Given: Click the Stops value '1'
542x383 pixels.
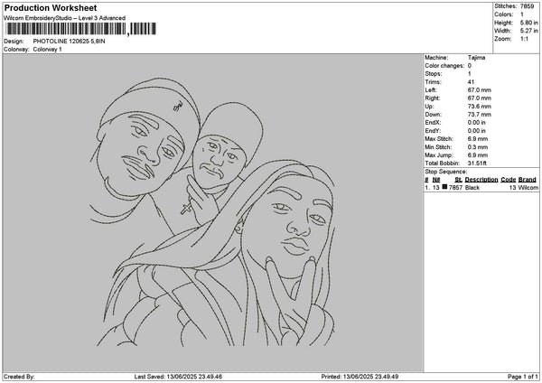Looking at the screenshot, I should pos(470,74).
